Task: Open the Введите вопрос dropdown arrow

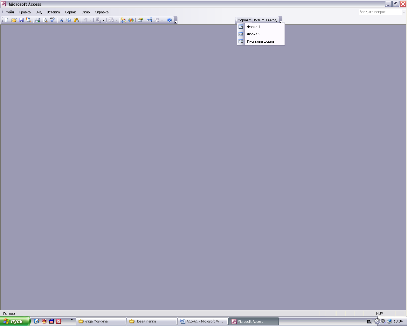Action: (x=404, y=12)
